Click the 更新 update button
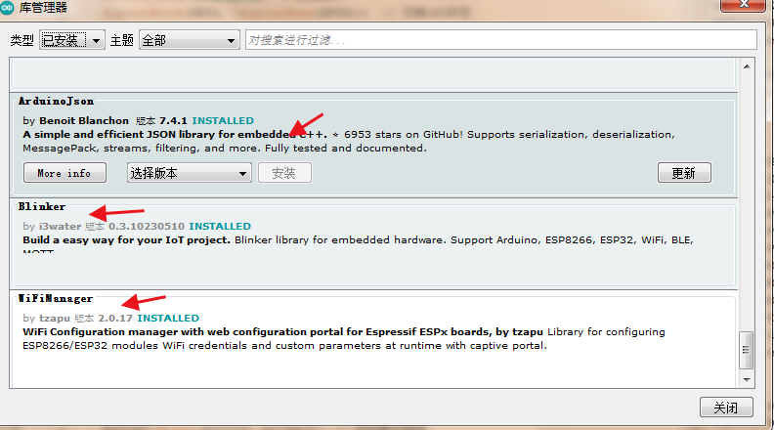This screenshot has width=774, height=430. click(x=684, y=173)
